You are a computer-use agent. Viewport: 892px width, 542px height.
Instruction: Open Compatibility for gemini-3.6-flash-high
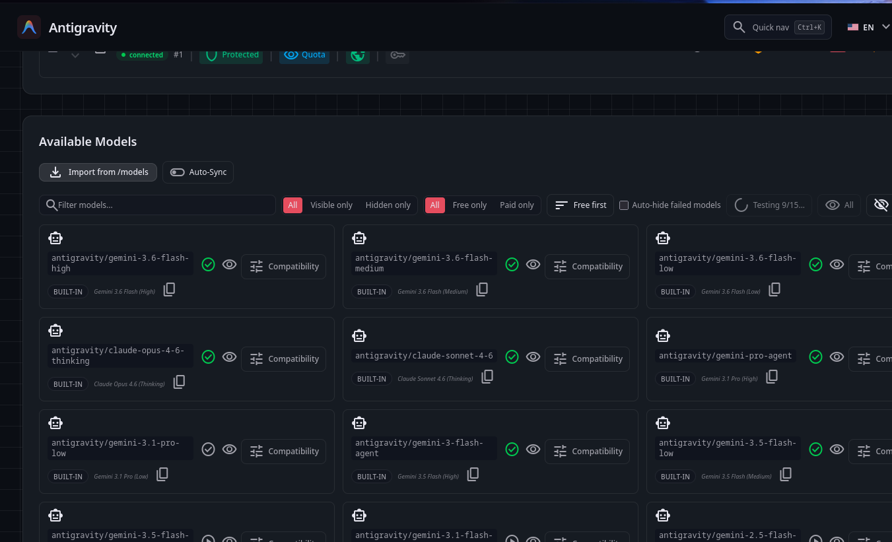[284, 266]
